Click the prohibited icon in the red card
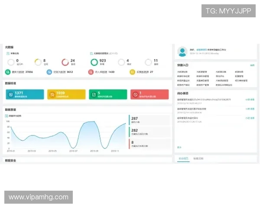This screenshot has width=260, height=208. pyautogui.click(x=135, y=94)
